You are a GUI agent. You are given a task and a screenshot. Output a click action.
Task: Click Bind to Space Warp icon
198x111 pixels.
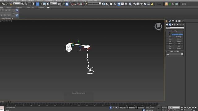click(x=11, y=4)
